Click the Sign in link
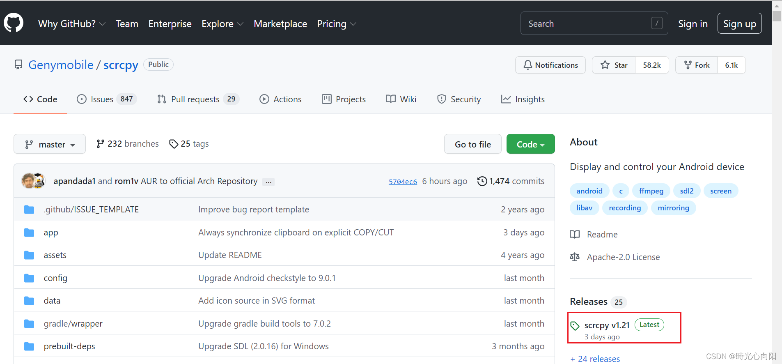782x364 pixels. 693,24
